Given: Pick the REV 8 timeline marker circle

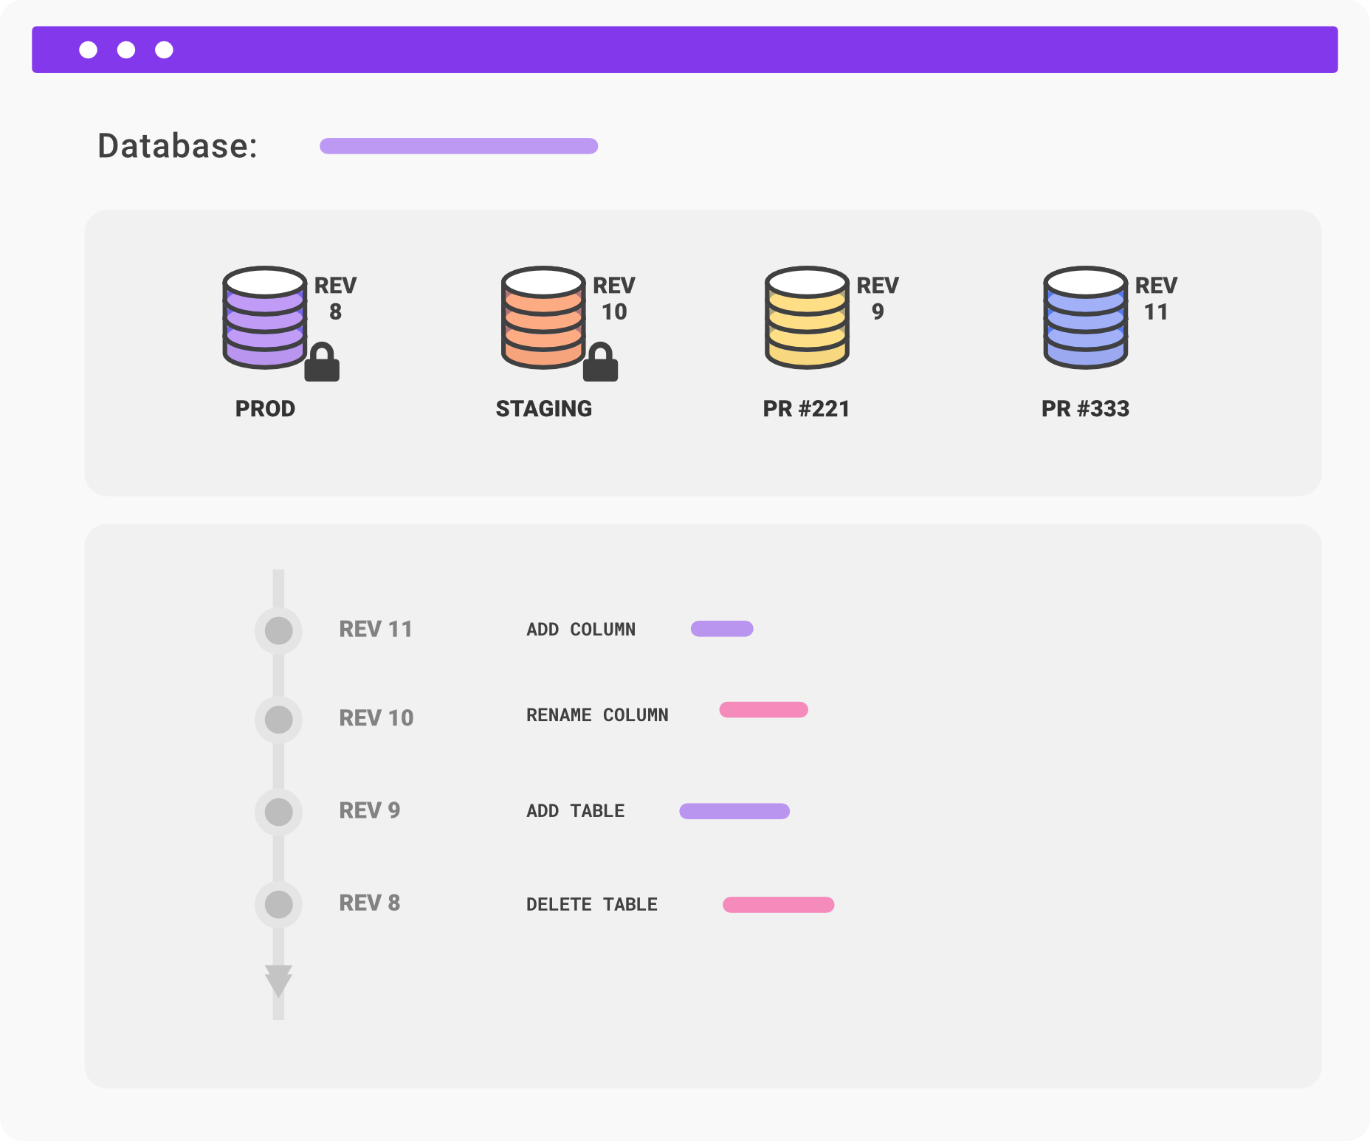Looking at the screenshot, I should 278,904.
